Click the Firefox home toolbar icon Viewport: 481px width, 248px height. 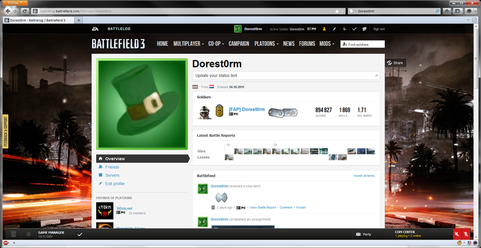coord(447,11)
